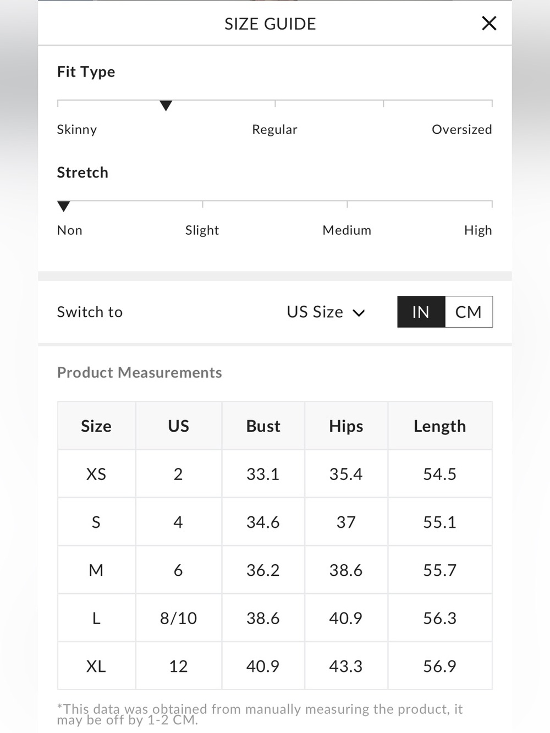The height and width of the screenshot is (733, 550).
Task: Click the Slight stretch label
Action: pyautogui.click(x=202, y=230)
